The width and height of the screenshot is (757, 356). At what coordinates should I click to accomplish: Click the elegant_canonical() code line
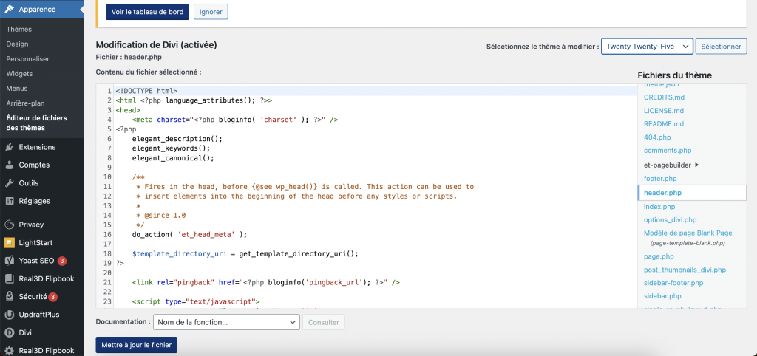[173, 158]
